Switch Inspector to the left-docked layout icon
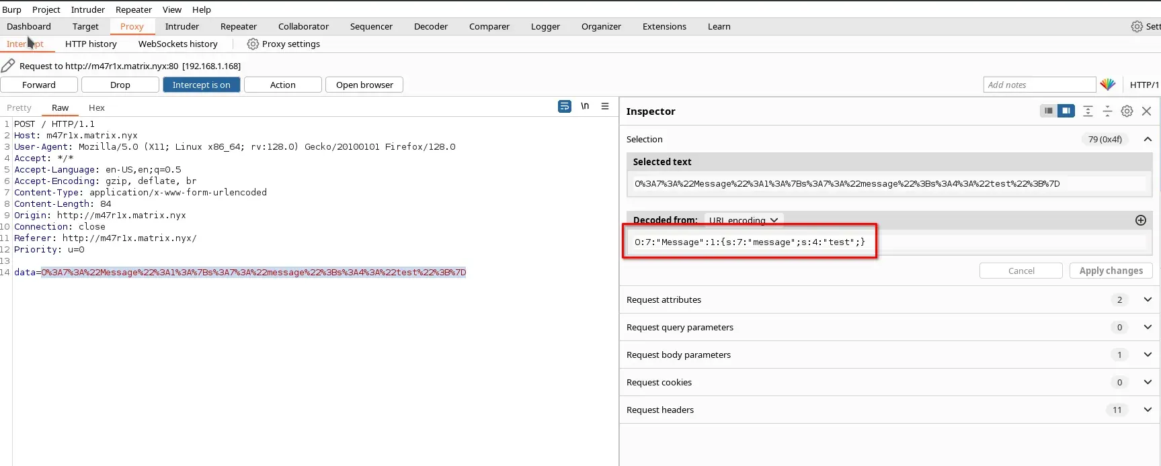The height and width of the screenshot is (466, 1161). pos(1048,111)
